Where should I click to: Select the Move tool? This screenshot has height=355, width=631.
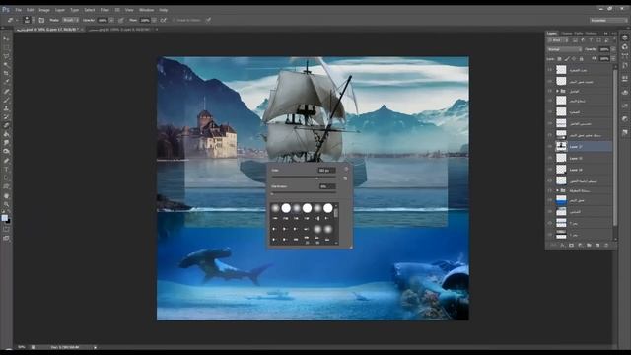6,38
